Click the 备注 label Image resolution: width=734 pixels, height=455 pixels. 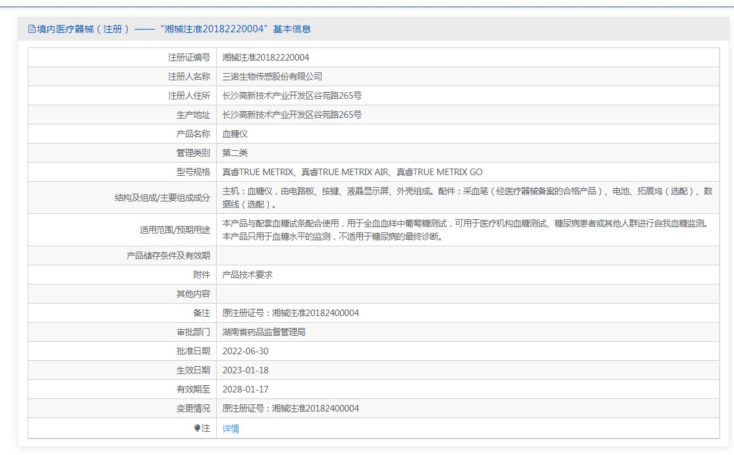202,313
